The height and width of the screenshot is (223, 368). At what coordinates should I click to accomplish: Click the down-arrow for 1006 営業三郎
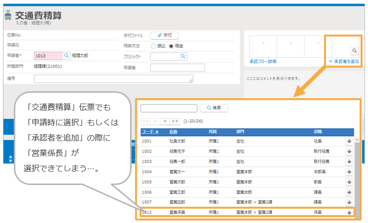coord(349,191)
